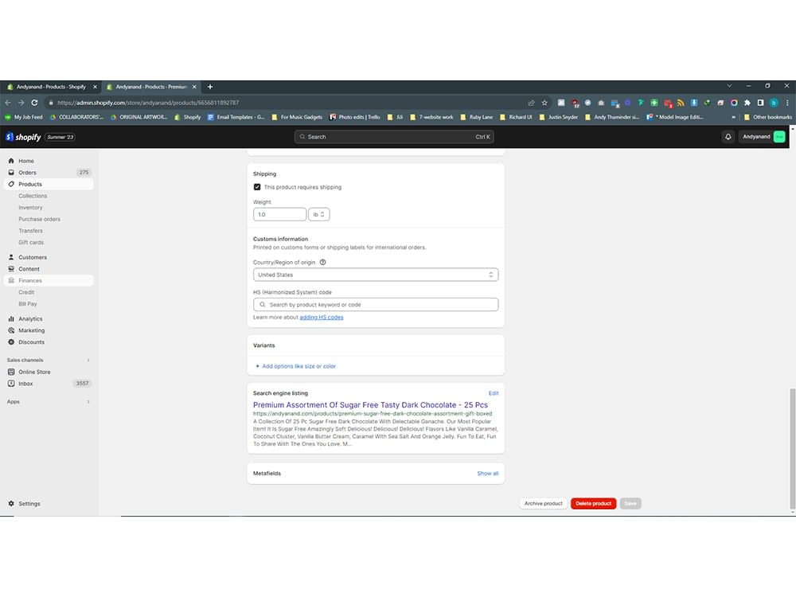The width and height of the screenshot is (796, 597).
Task: Open the Ruby Lane bookmark folder
Action: pyautogui.click(x=476, y=117)
